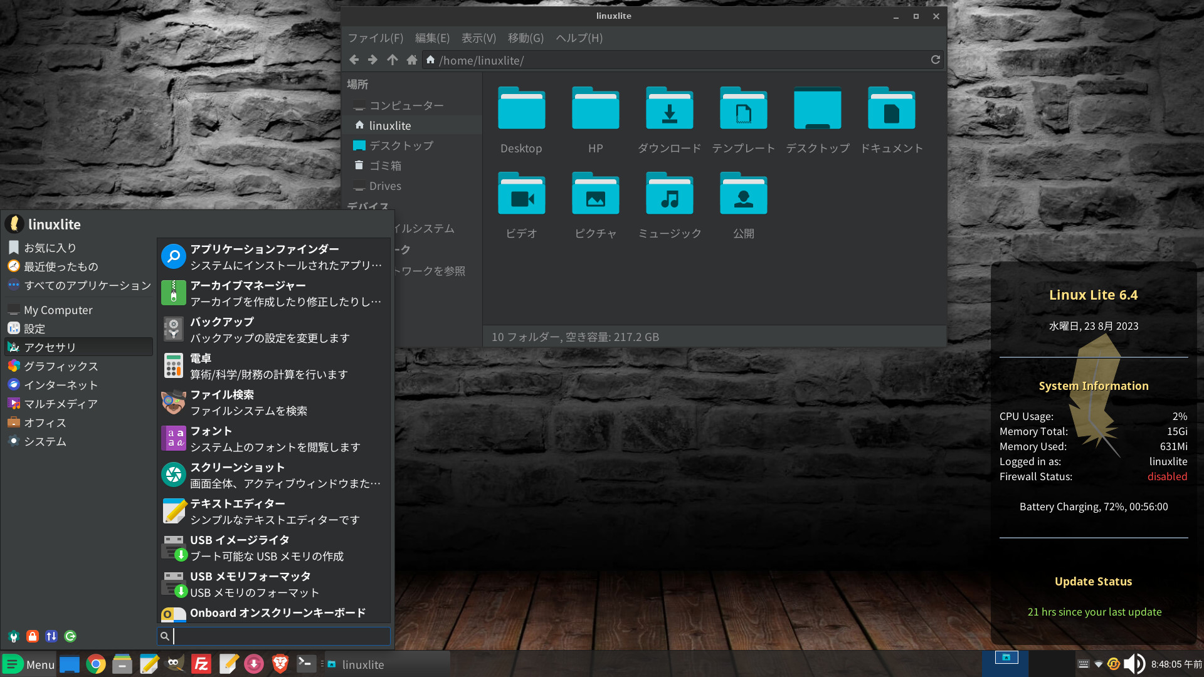Launch Archive Manager (アーカイブマネージャー)
Image resolution: width=1204 pixels, height=677 pixels.
(273, 293)
